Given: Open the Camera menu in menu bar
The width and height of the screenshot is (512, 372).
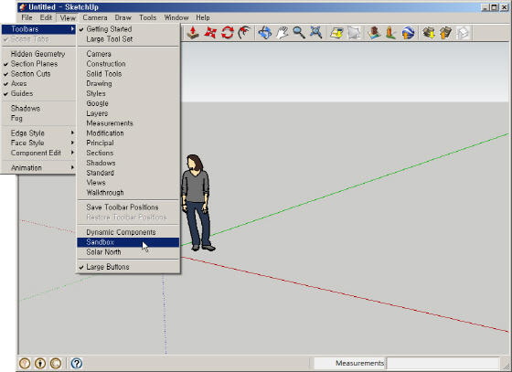Looking at the screenshot, I should click(x=95, y=17).
